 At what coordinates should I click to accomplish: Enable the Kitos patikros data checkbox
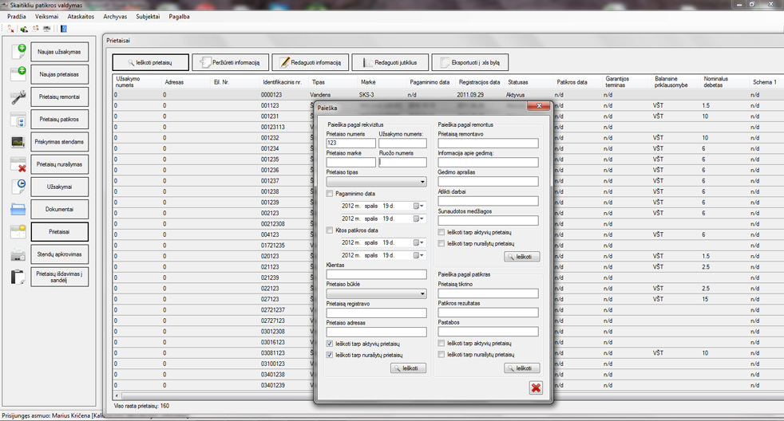[x=331, y=230]
